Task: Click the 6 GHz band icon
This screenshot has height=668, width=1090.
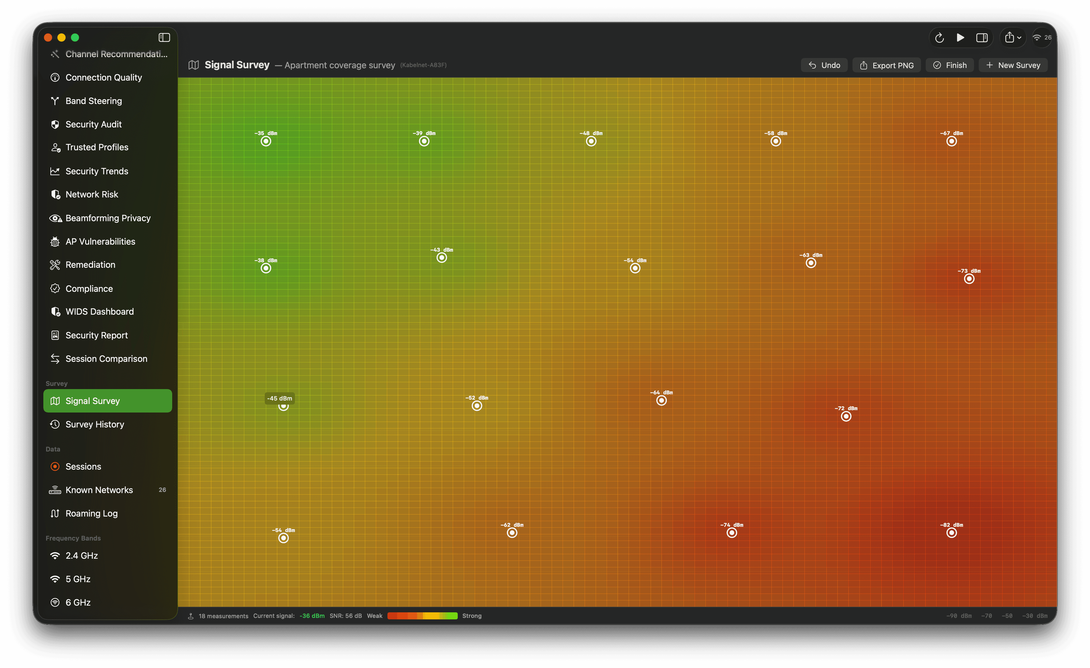Action: pos(55,602)
